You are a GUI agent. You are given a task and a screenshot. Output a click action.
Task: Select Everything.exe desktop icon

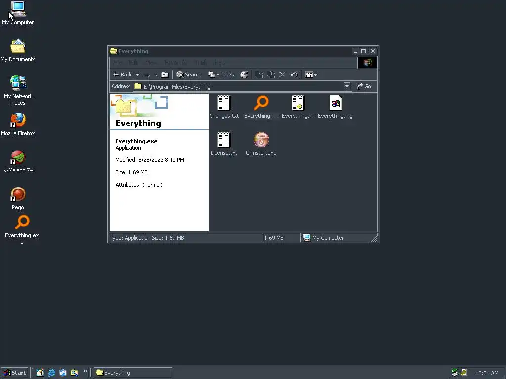tap(22, 229)
